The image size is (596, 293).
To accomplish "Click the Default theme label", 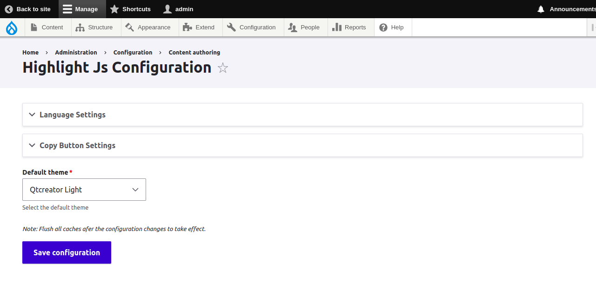I will point(45,172).
